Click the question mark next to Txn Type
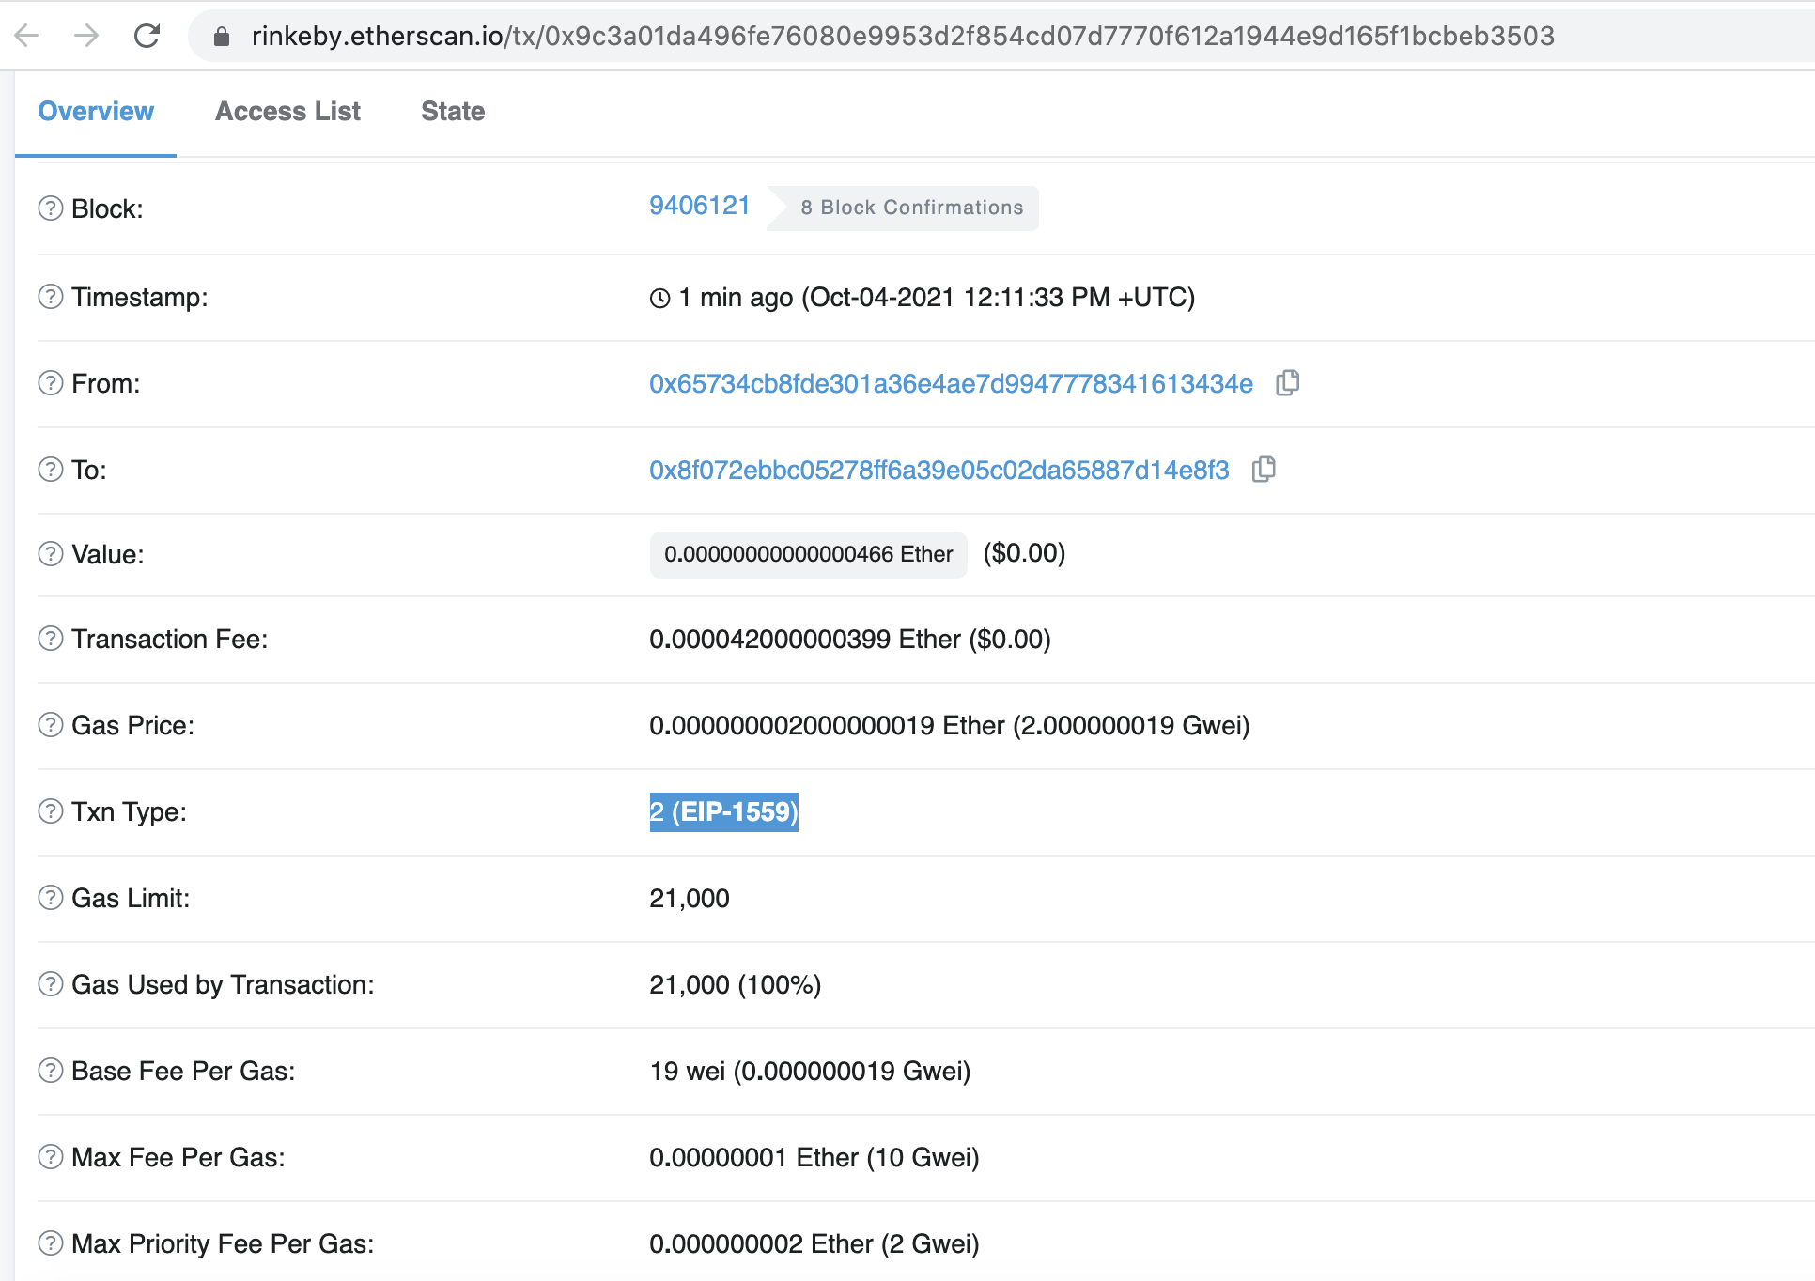 coord(51,811)
